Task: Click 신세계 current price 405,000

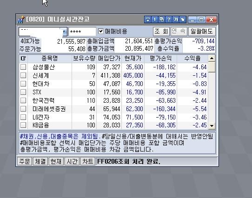Action: 133,75
